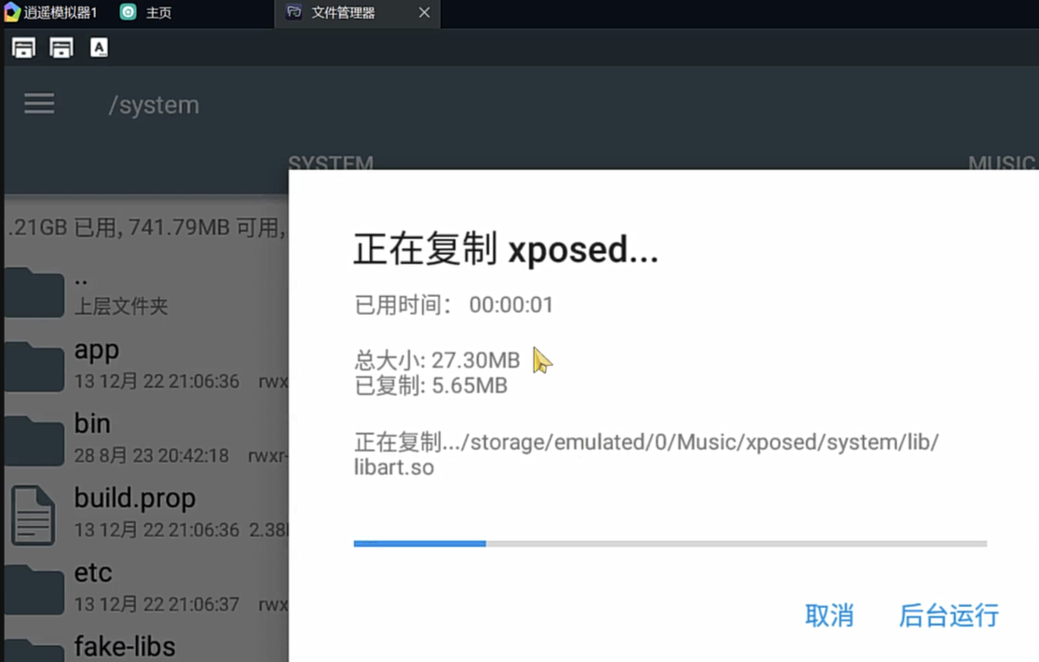1039x662 pixels.
Task: Switch to the MUSIC panel tab
Action: click(1001, 162)
